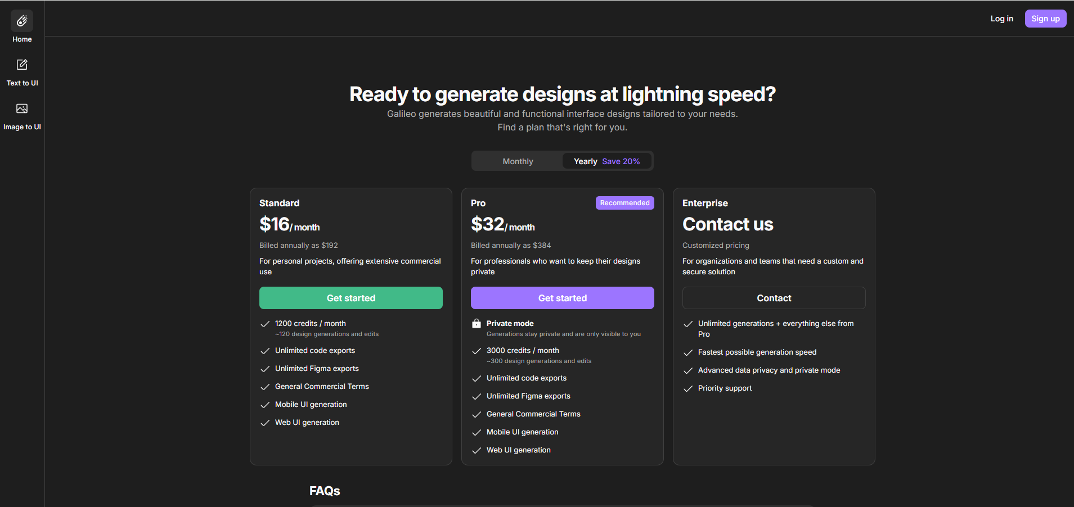Open the Text to UI tool

(x=22, y=73)
